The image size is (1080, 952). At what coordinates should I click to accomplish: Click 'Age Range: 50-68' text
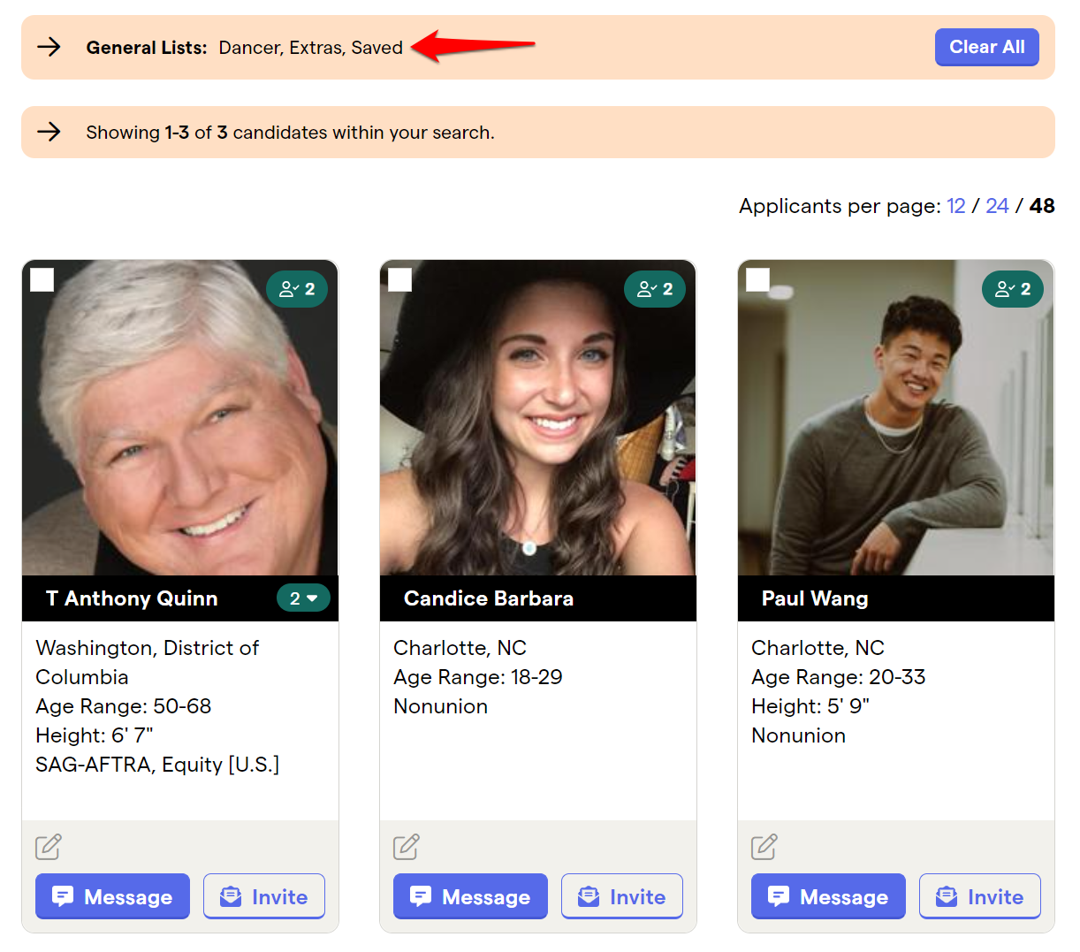pos(124,706)
